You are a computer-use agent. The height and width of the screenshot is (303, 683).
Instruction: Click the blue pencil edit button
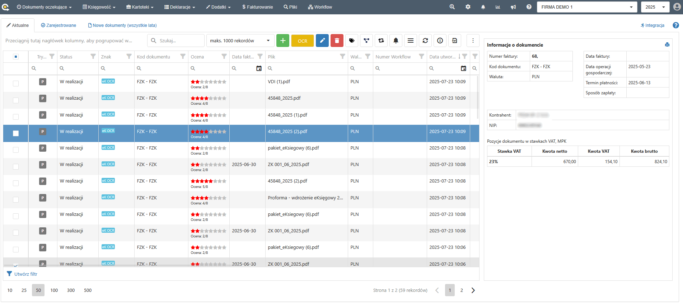click(x=322, y=41)
